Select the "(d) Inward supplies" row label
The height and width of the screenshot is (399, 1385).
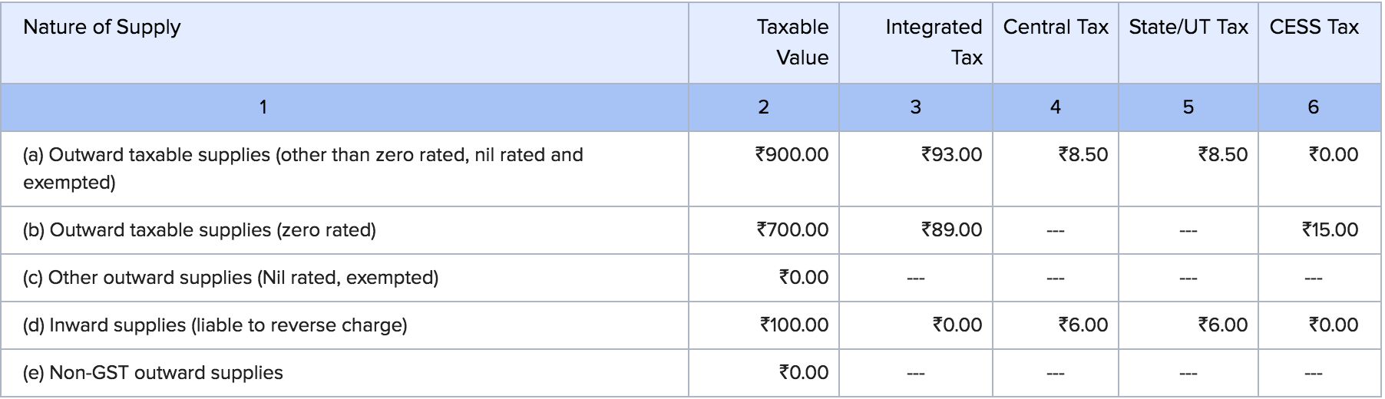pos(215,325)
